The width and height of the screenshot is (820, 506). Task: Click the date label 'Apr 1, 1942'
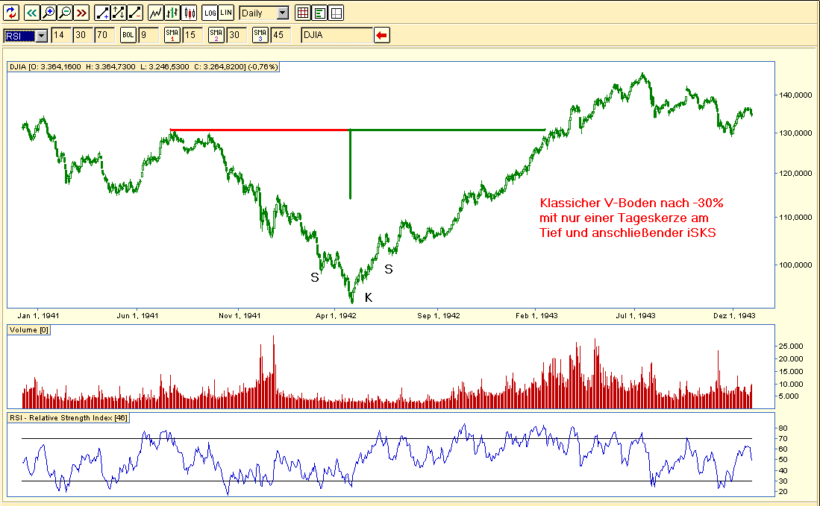click(336, 316)
